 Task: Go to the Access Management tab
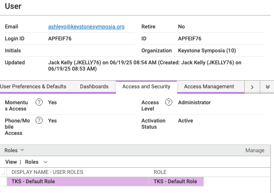[x=209, y=87]
